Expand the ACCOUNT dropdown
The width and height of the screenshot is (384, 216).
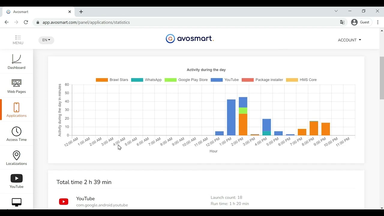point(349,40)
